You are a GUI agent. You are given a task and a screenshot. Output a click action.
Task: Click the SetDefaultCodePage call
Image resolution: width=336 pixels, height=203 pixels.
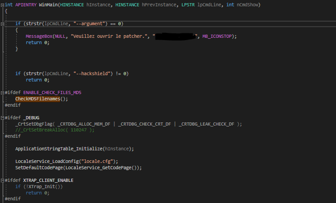(x=39, y=168)
